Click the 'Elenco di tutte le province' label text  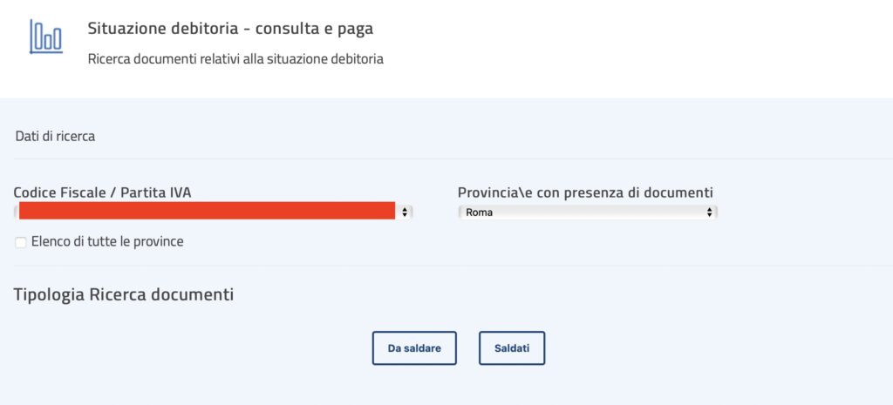(x=107, y=242)
